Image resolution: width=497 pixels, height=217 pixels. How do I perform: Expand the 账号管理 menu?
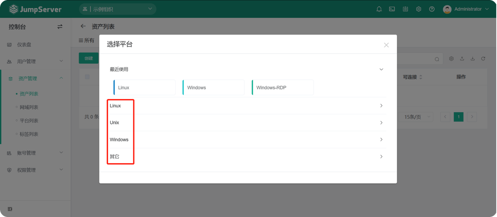61,153
